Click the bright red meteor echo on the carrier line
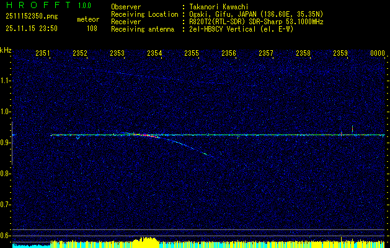 [x=147, y=136]
